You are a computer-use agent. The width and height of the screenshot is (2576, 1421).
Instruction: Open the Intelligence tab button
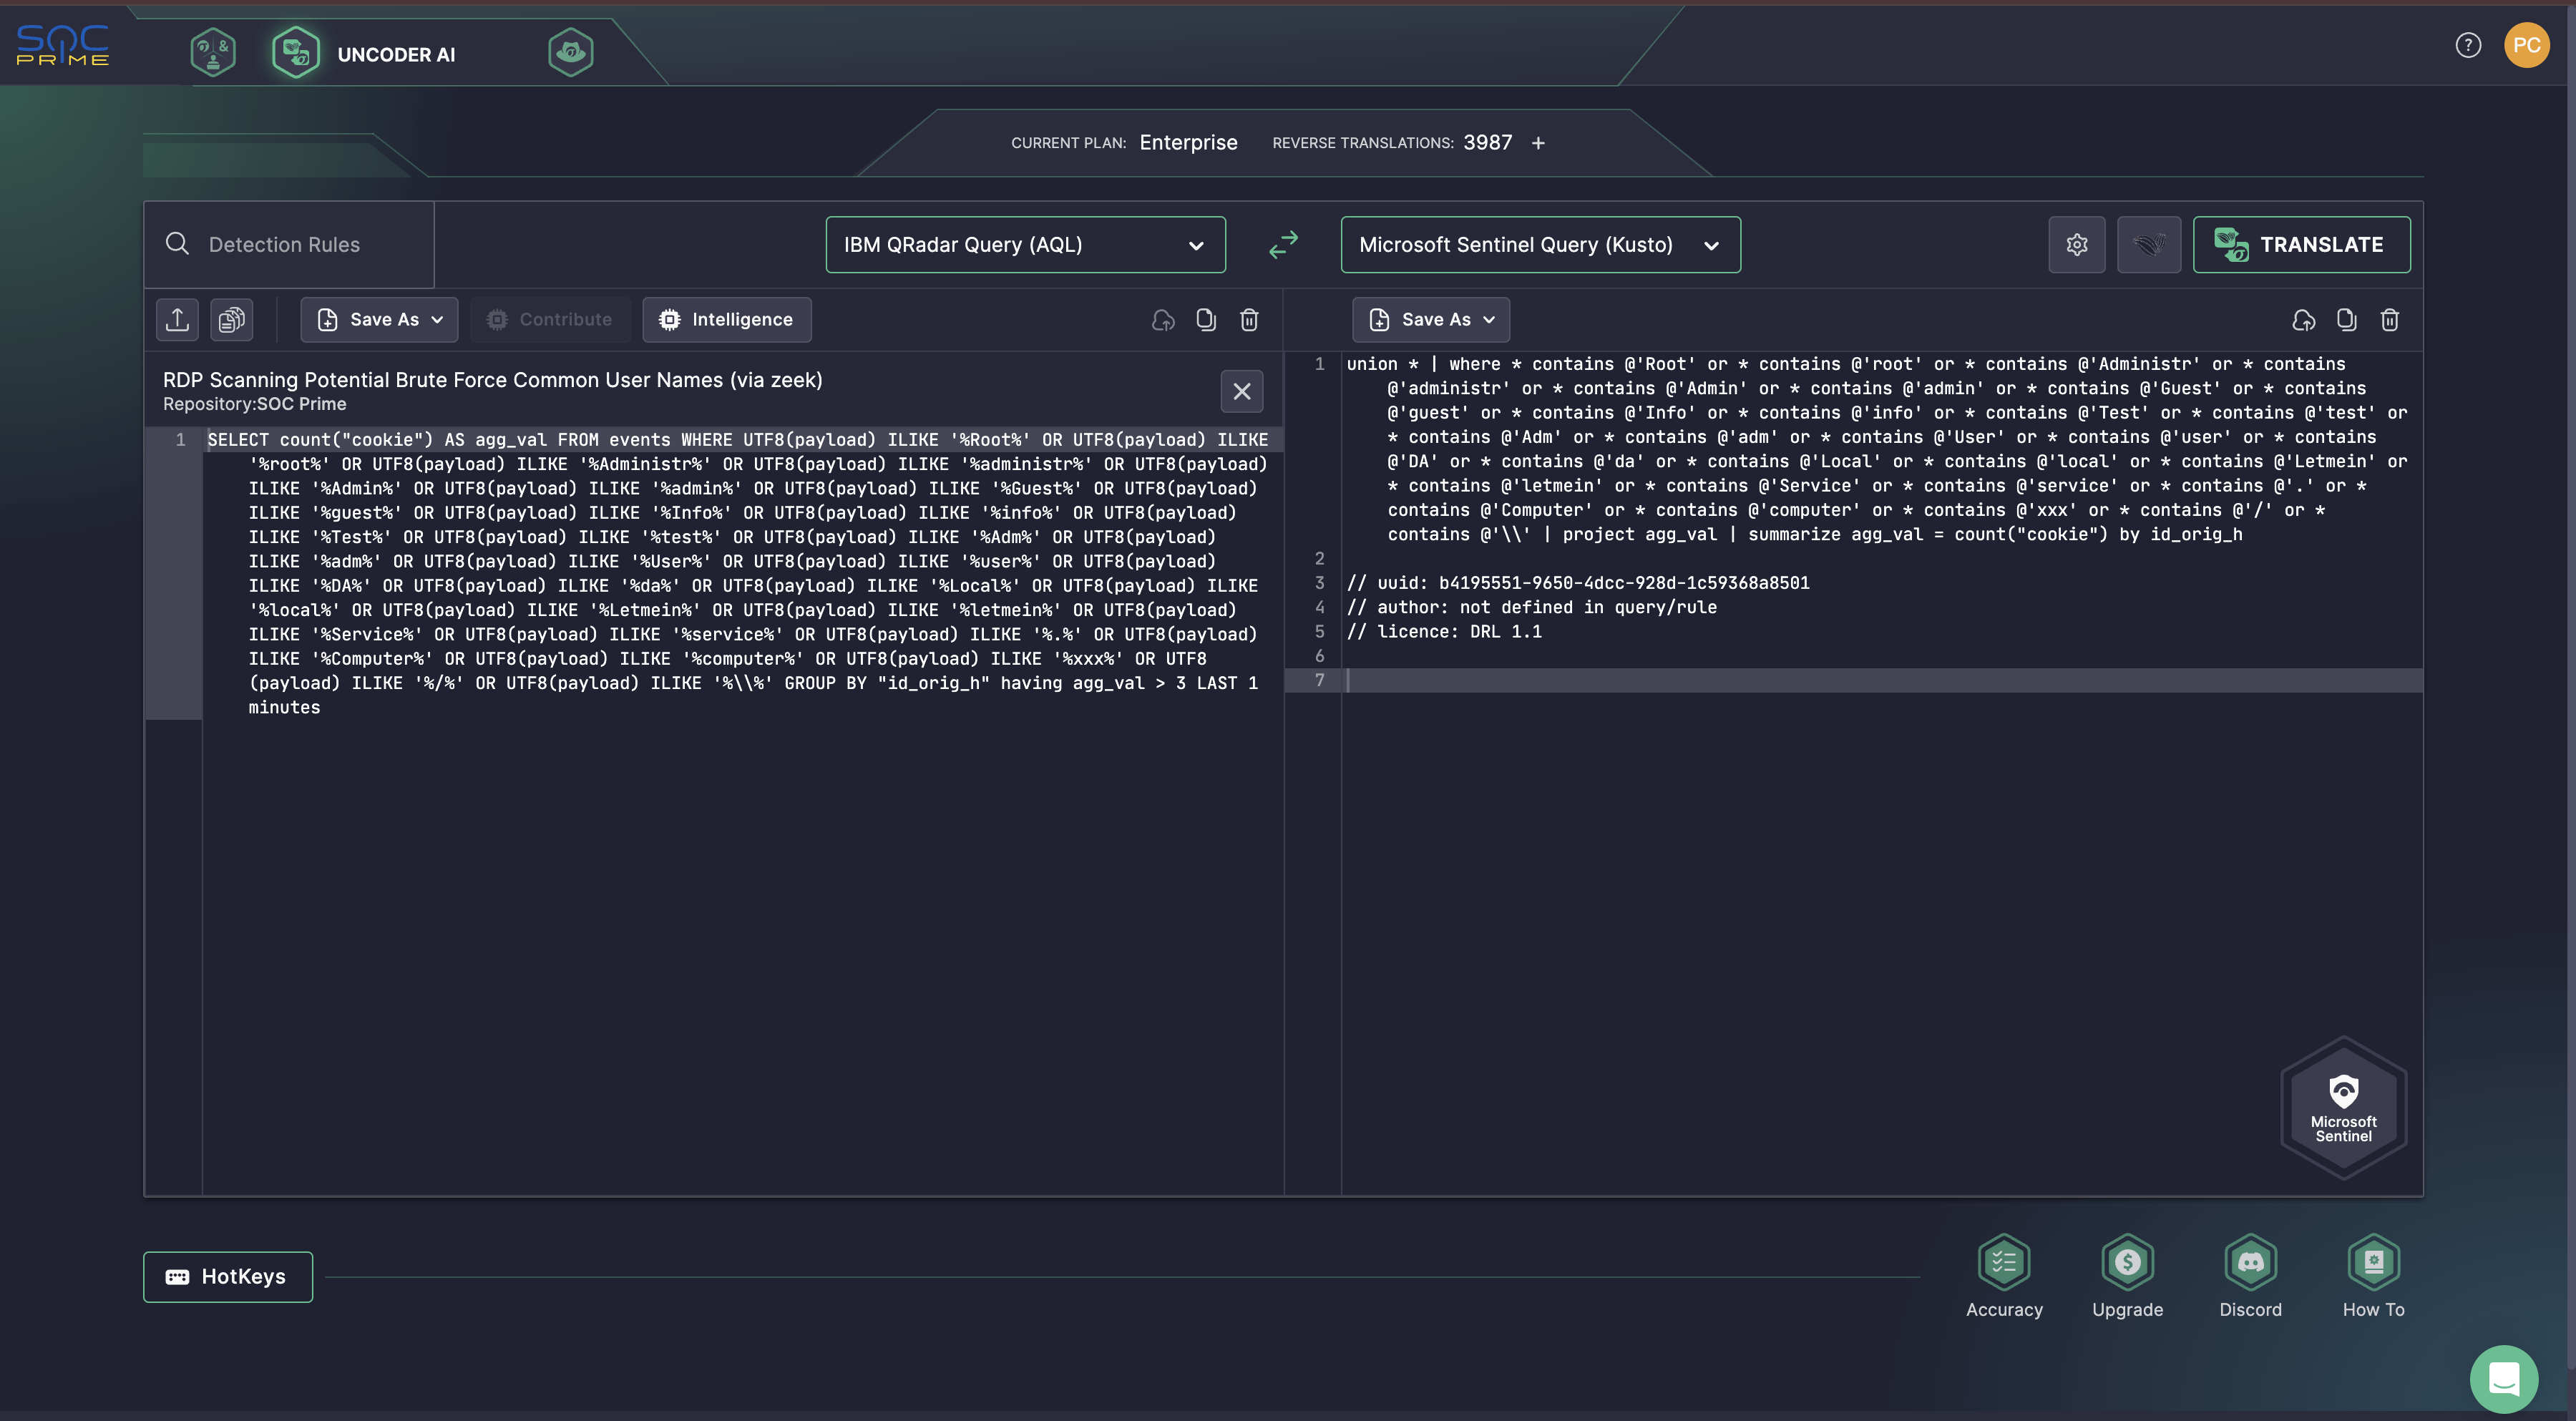727,319
